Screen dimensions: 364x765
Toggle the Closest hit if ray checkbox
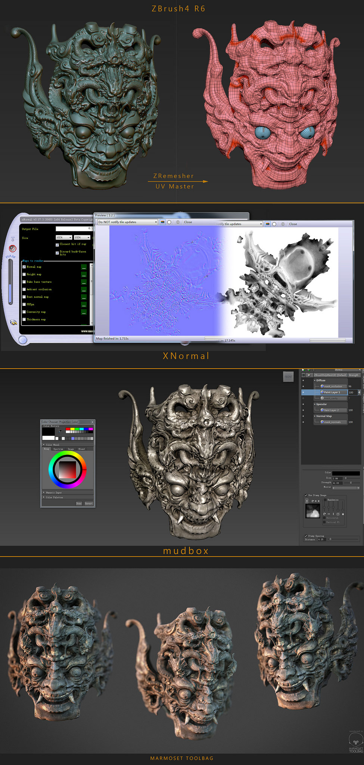point(57,245)
